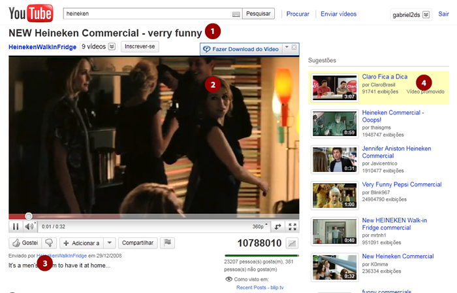Open the Recent Posts - blip.tv link
This screenshot has width=457, height=293.
coord(260,288)
